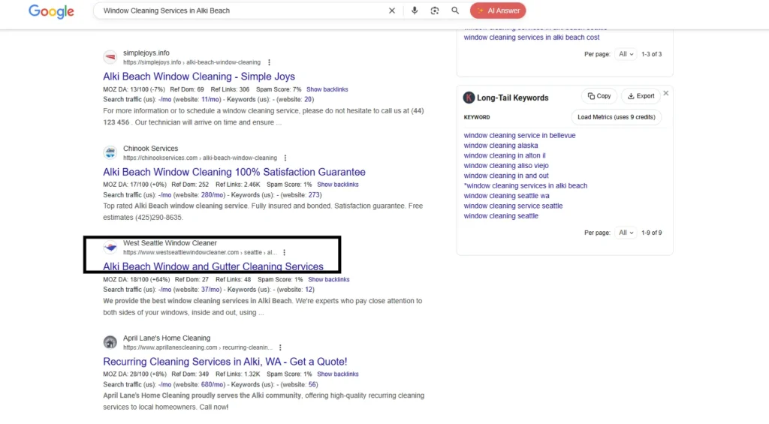Open simplejoys.info site favicon
The image size is (769, 424).
point(110,57)
